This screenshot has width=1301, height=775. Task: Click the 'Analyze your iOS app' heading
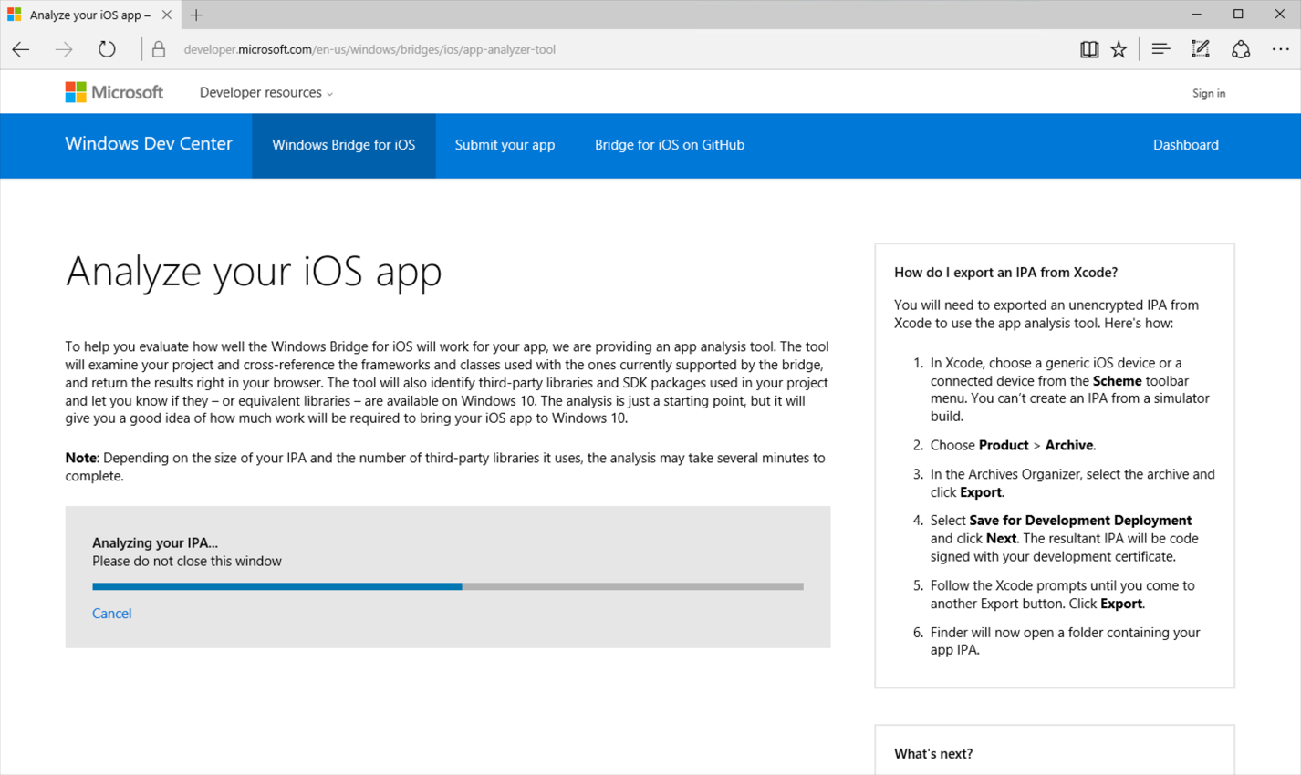(x=254, y=271)
